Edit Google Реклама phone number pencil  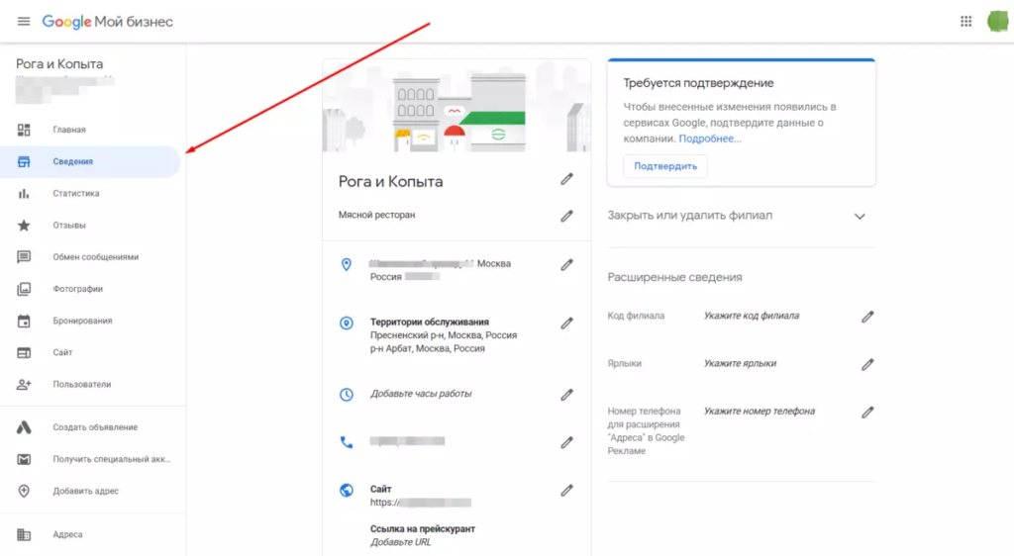click(867, 412)
